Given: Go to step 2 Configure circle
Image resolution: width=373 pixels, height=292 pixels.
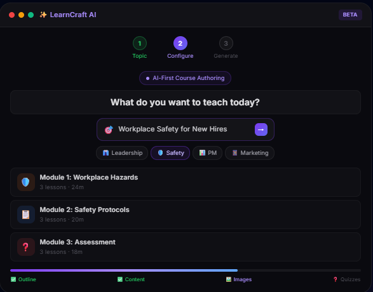Looking at the screenshot, I should (x=180, y=43).
